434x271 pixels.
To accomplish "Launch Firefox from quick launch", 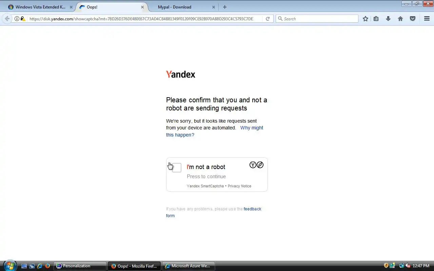I will (47, 266).
